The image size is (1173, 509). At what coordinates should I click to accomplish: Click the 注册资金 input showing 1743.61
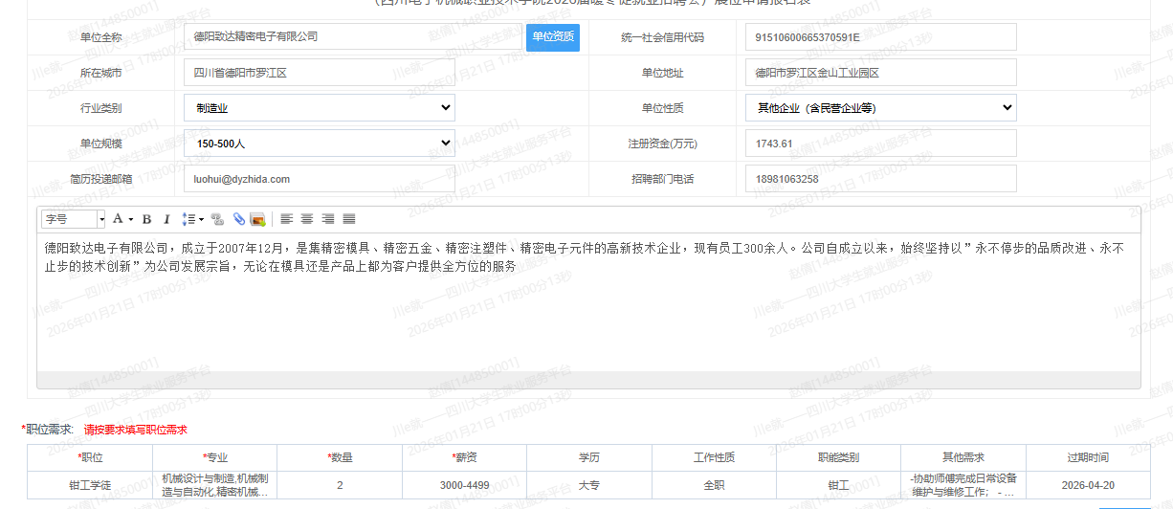(x=881, y=144)
